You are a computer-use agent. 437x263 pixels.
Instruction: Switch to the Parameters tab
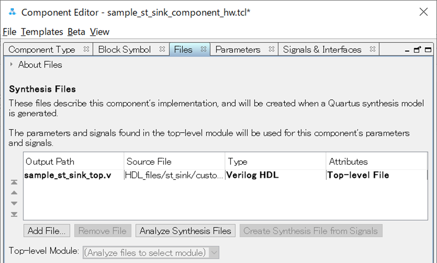click(x=238, y=50)
